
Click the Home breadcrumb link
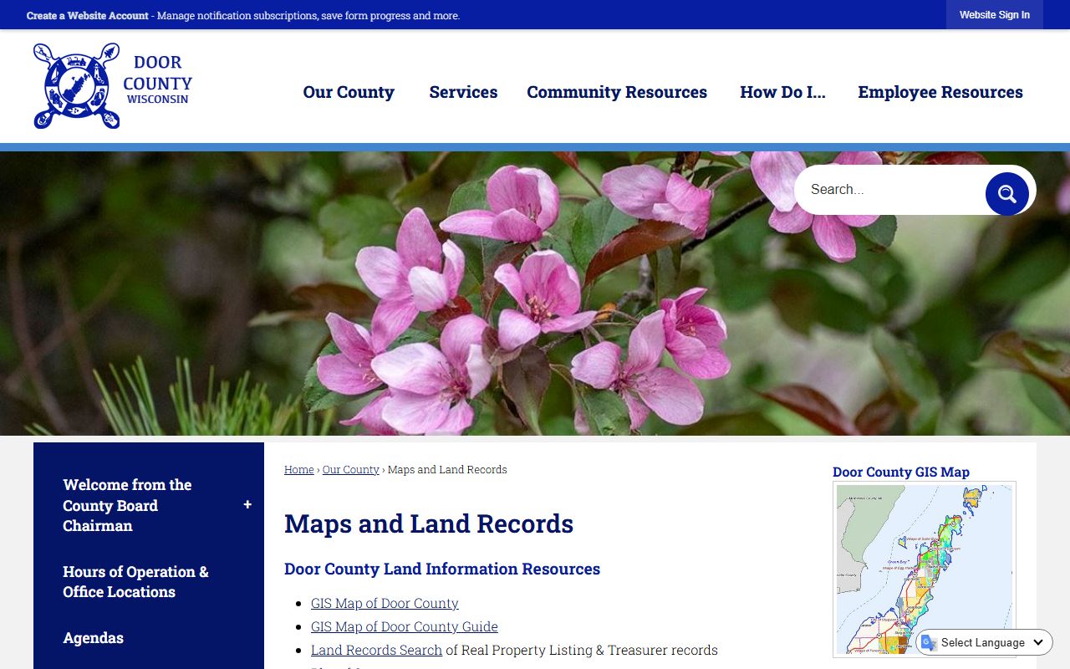(x=298, y=470)
